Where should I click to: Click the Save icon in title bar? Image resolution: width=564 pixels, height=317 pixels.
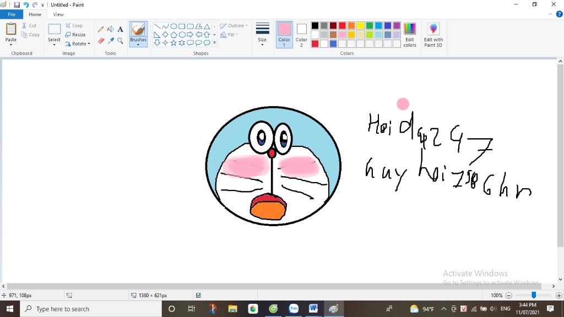(17, 5)
